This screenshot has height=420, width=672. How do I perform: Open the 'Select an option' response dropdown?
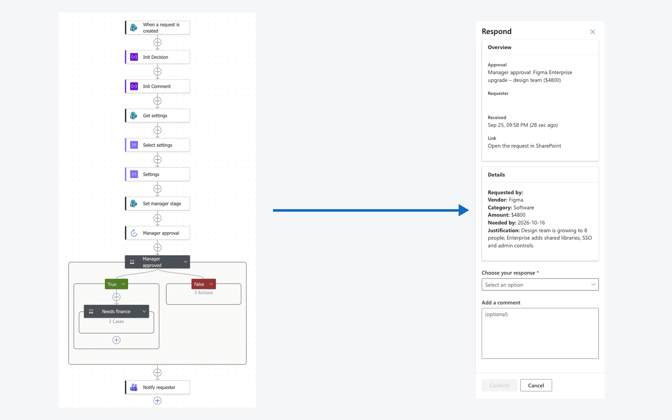point(540,285)
